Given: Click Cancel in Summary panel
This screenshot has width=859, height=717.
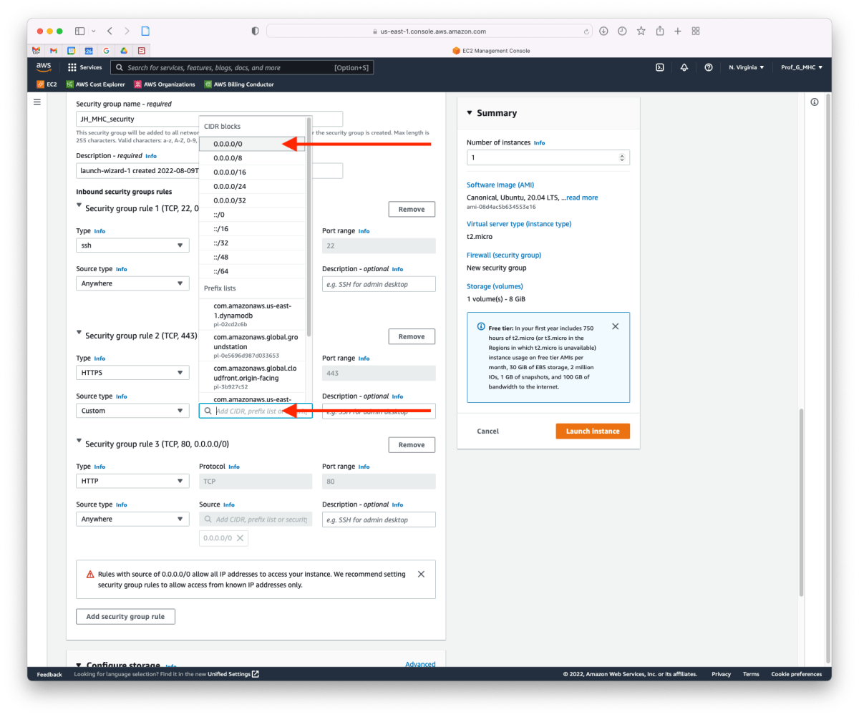Looking at the screenshot, I should 488,431.
